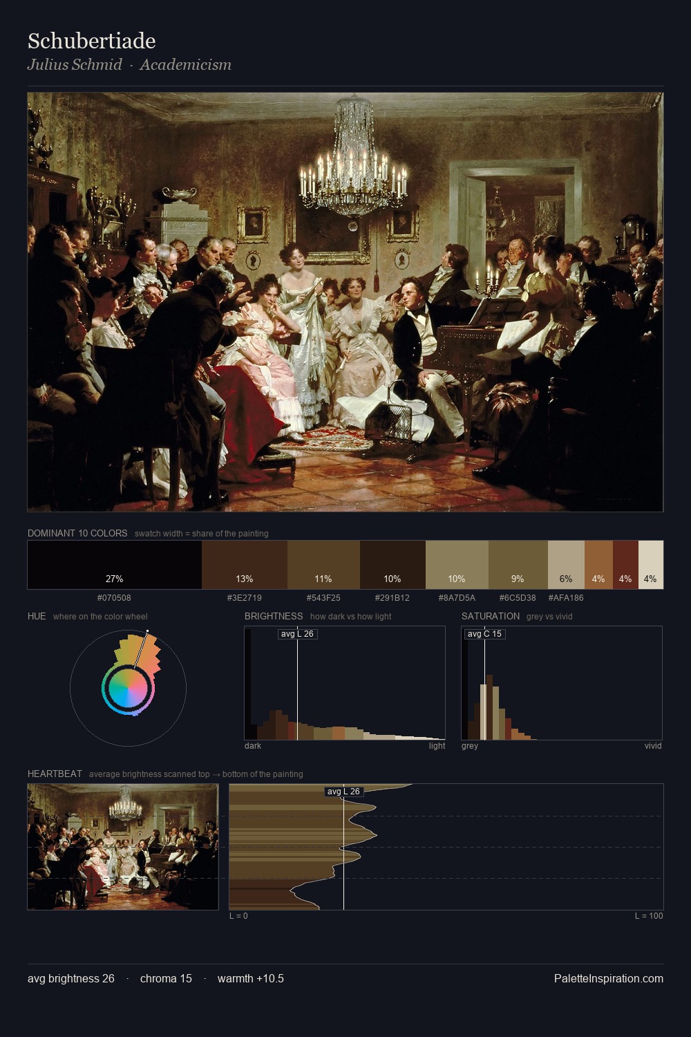The width and height of the screenshot is (691, 1037).
Task: Click the hex code #070508 text
Action: point(114,598)
